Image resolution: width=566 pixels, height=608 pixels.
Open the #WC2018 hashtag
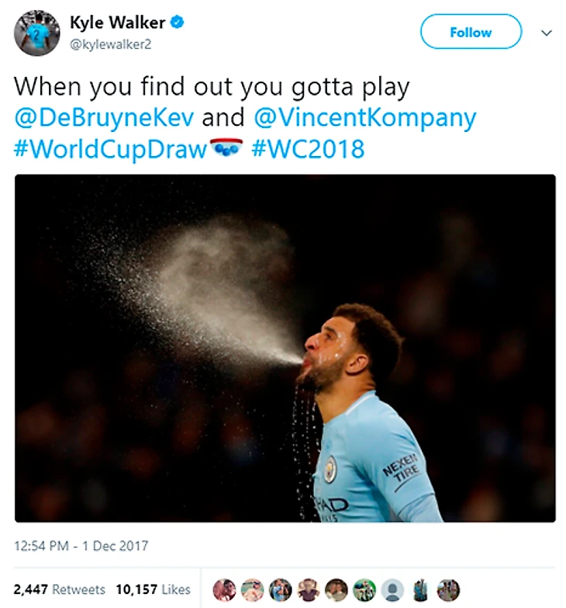click(309, 148)
